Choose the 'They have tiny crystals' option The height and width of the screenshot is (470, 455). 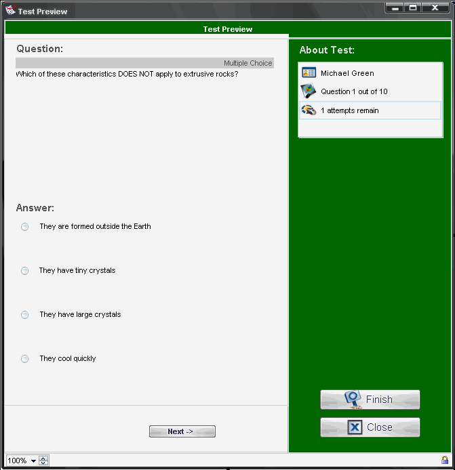[25, 271]
